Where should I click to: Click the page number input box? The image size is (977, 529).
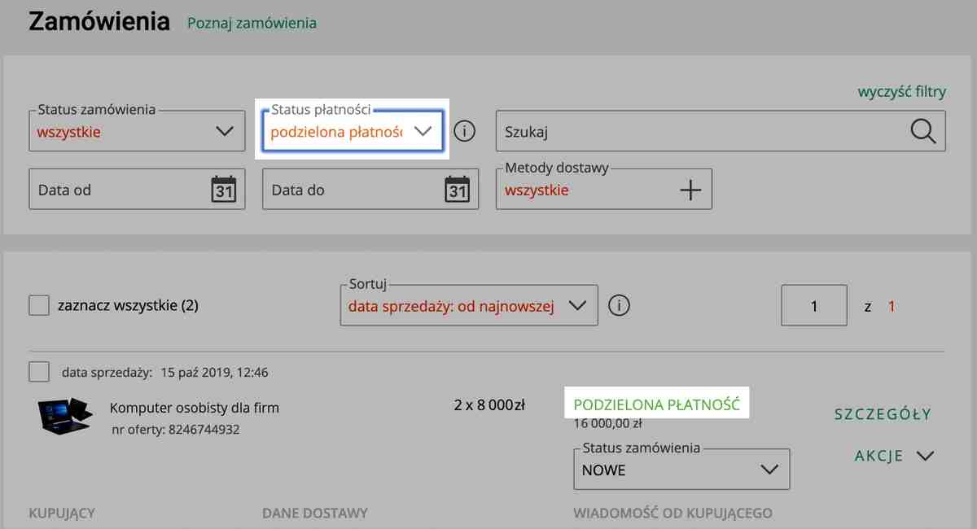813,307
